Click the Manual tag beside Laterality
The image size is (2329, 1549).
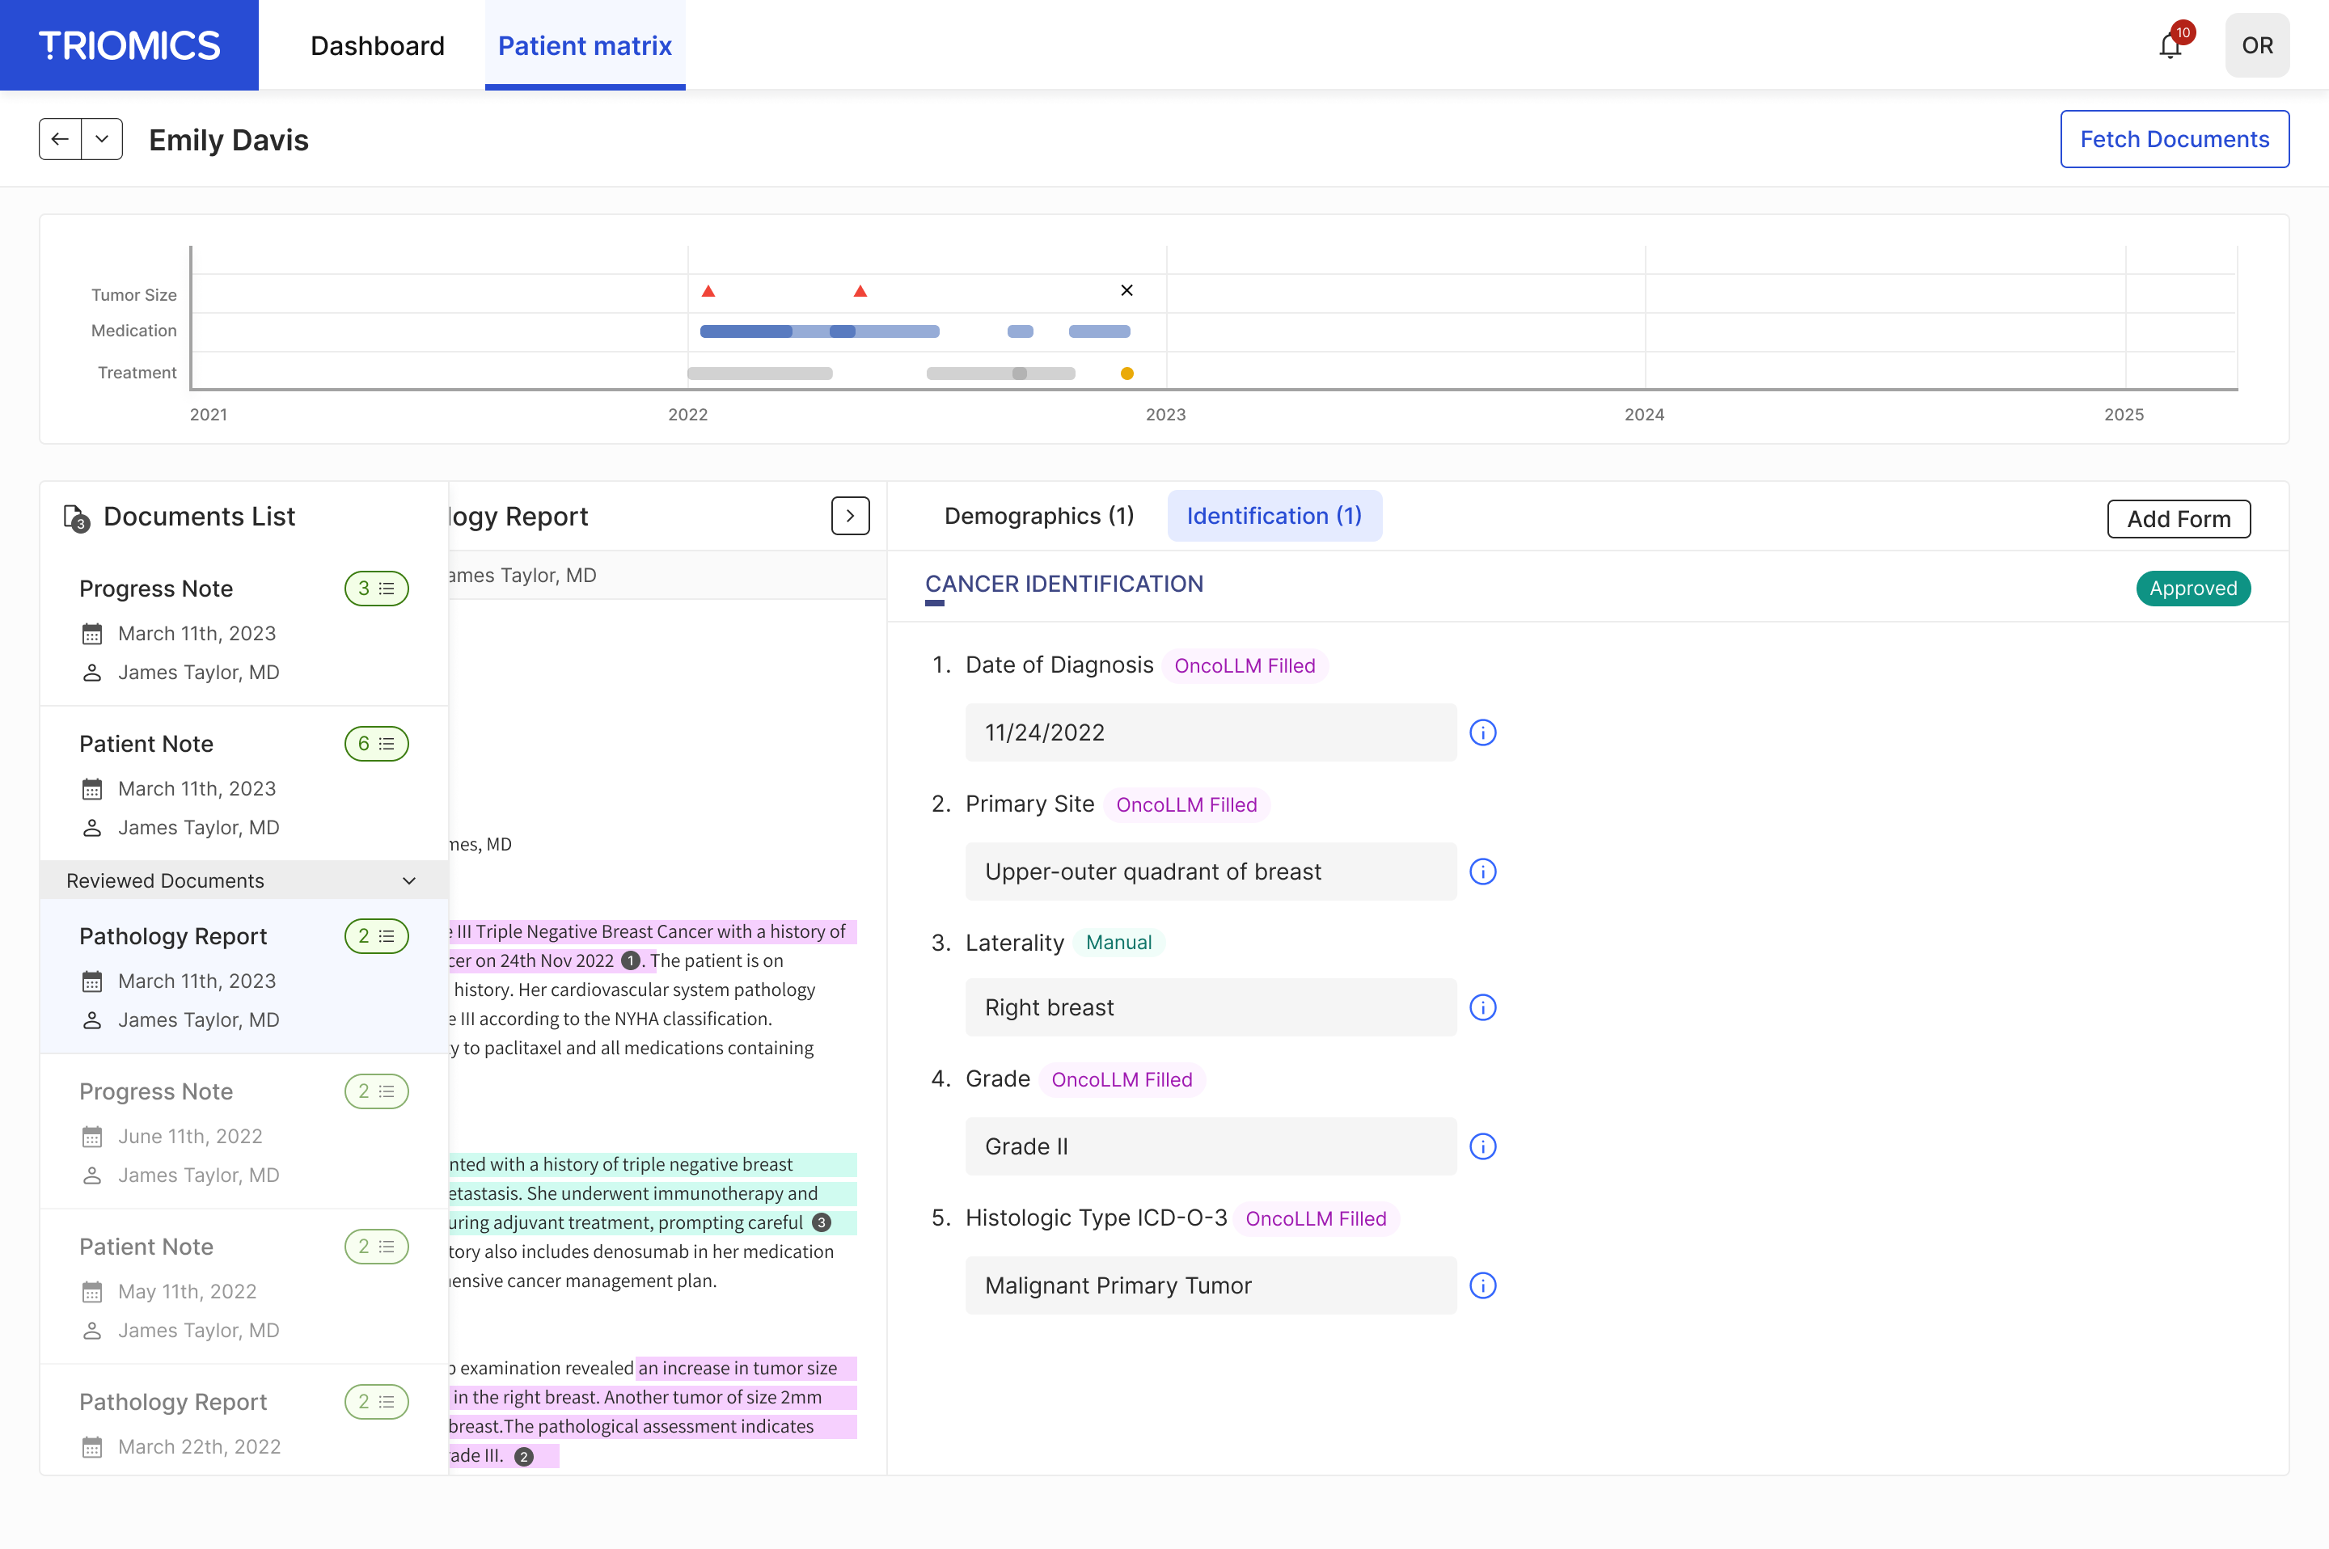pyautogui.click(x=1118, y=943)
